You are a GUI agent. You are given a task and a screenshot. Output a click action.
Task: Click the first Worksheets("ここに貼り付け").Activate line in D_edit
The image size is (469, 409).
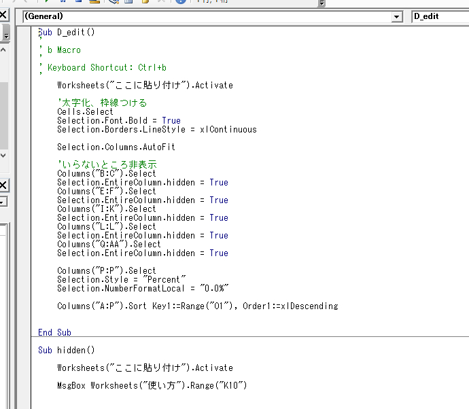pos(145,85)
